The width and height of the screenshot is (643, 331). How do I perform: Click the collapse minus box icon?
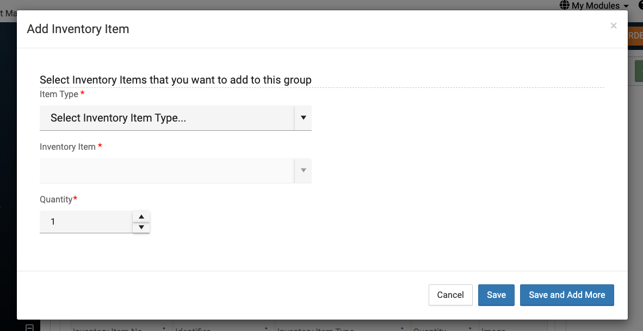30,327
